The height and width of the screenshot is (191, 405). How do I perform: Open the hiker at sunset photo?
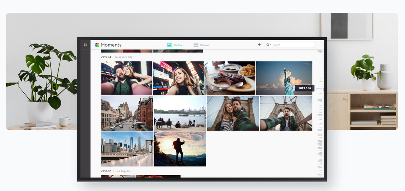(x=180, y=149)
